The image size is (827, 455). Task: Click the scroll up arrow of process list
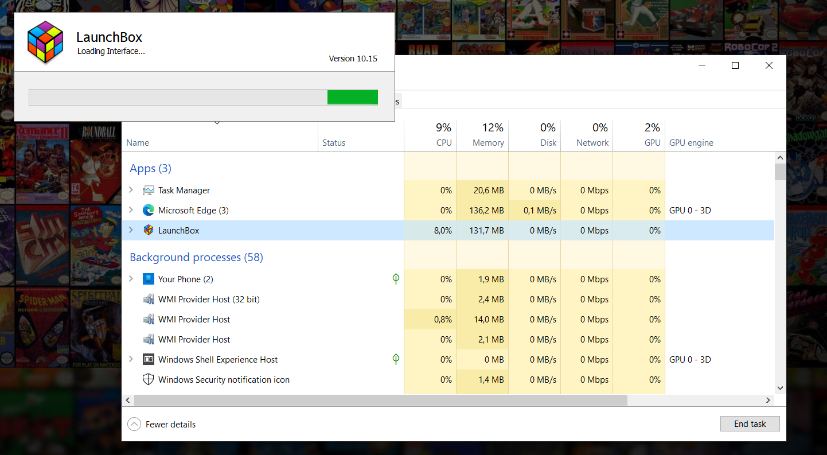click(x=780, y=157)
